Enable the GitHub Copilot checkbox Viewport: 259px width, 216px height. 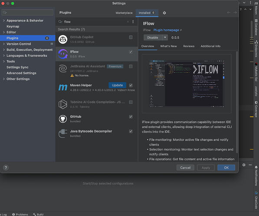[131, 37]
